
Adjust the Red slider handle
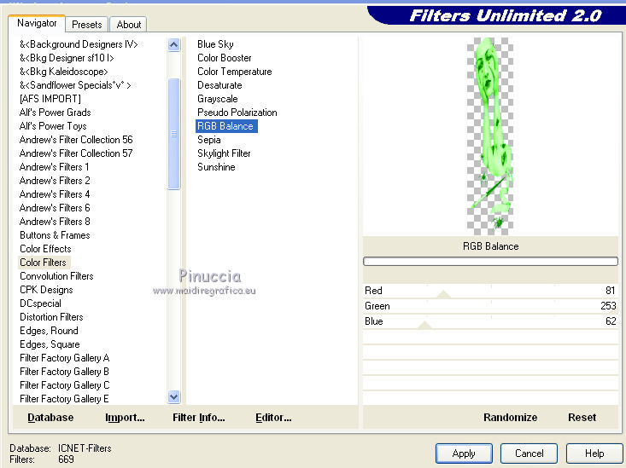coord(443,295)
